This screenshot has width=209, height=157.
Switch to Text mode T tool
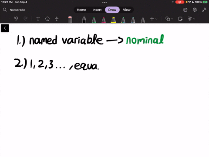coord(38,19)
